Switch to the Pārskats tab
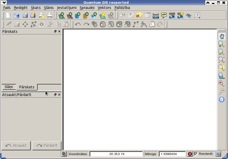 coord(27,87)
